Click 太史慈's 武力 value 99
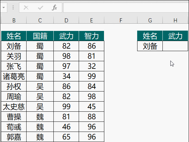 coord(66,107)
